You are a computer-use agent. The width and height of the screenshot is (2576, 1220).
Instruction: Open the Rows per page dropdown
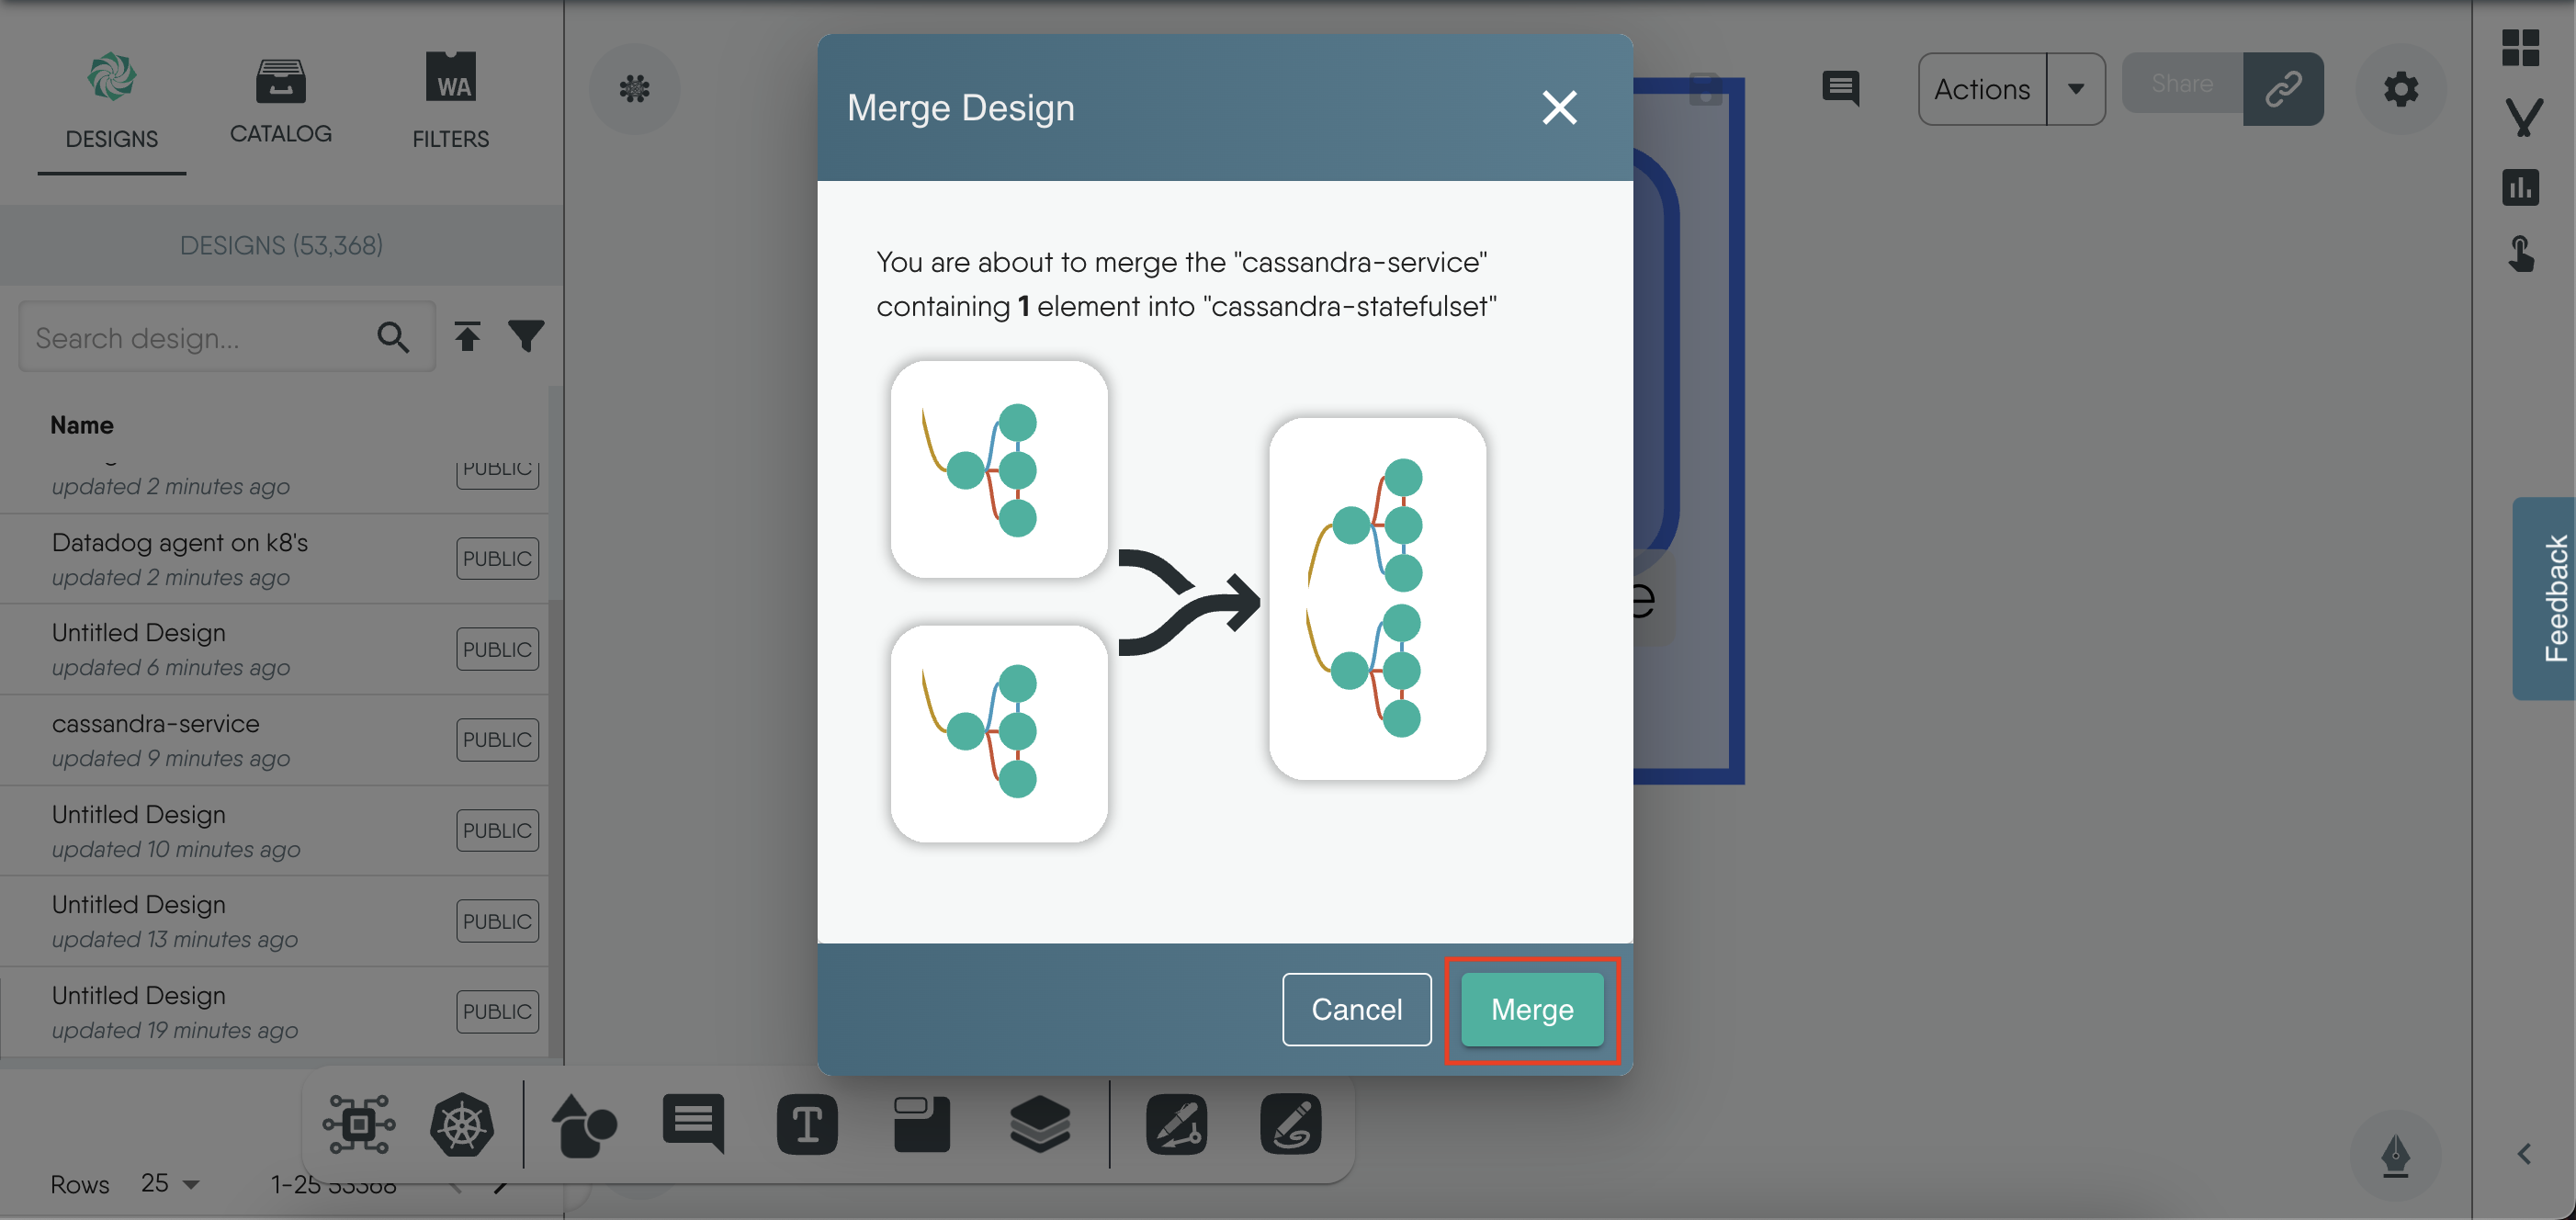(x=168, y=1183)
